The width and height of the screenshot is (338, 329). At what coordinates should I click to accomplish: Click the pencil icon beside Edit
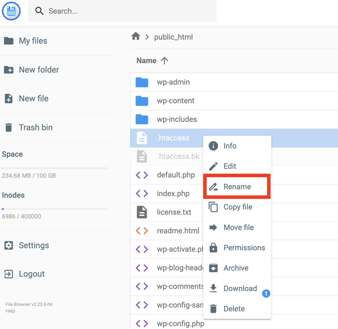pyautogui.click(x=214, y=166)
